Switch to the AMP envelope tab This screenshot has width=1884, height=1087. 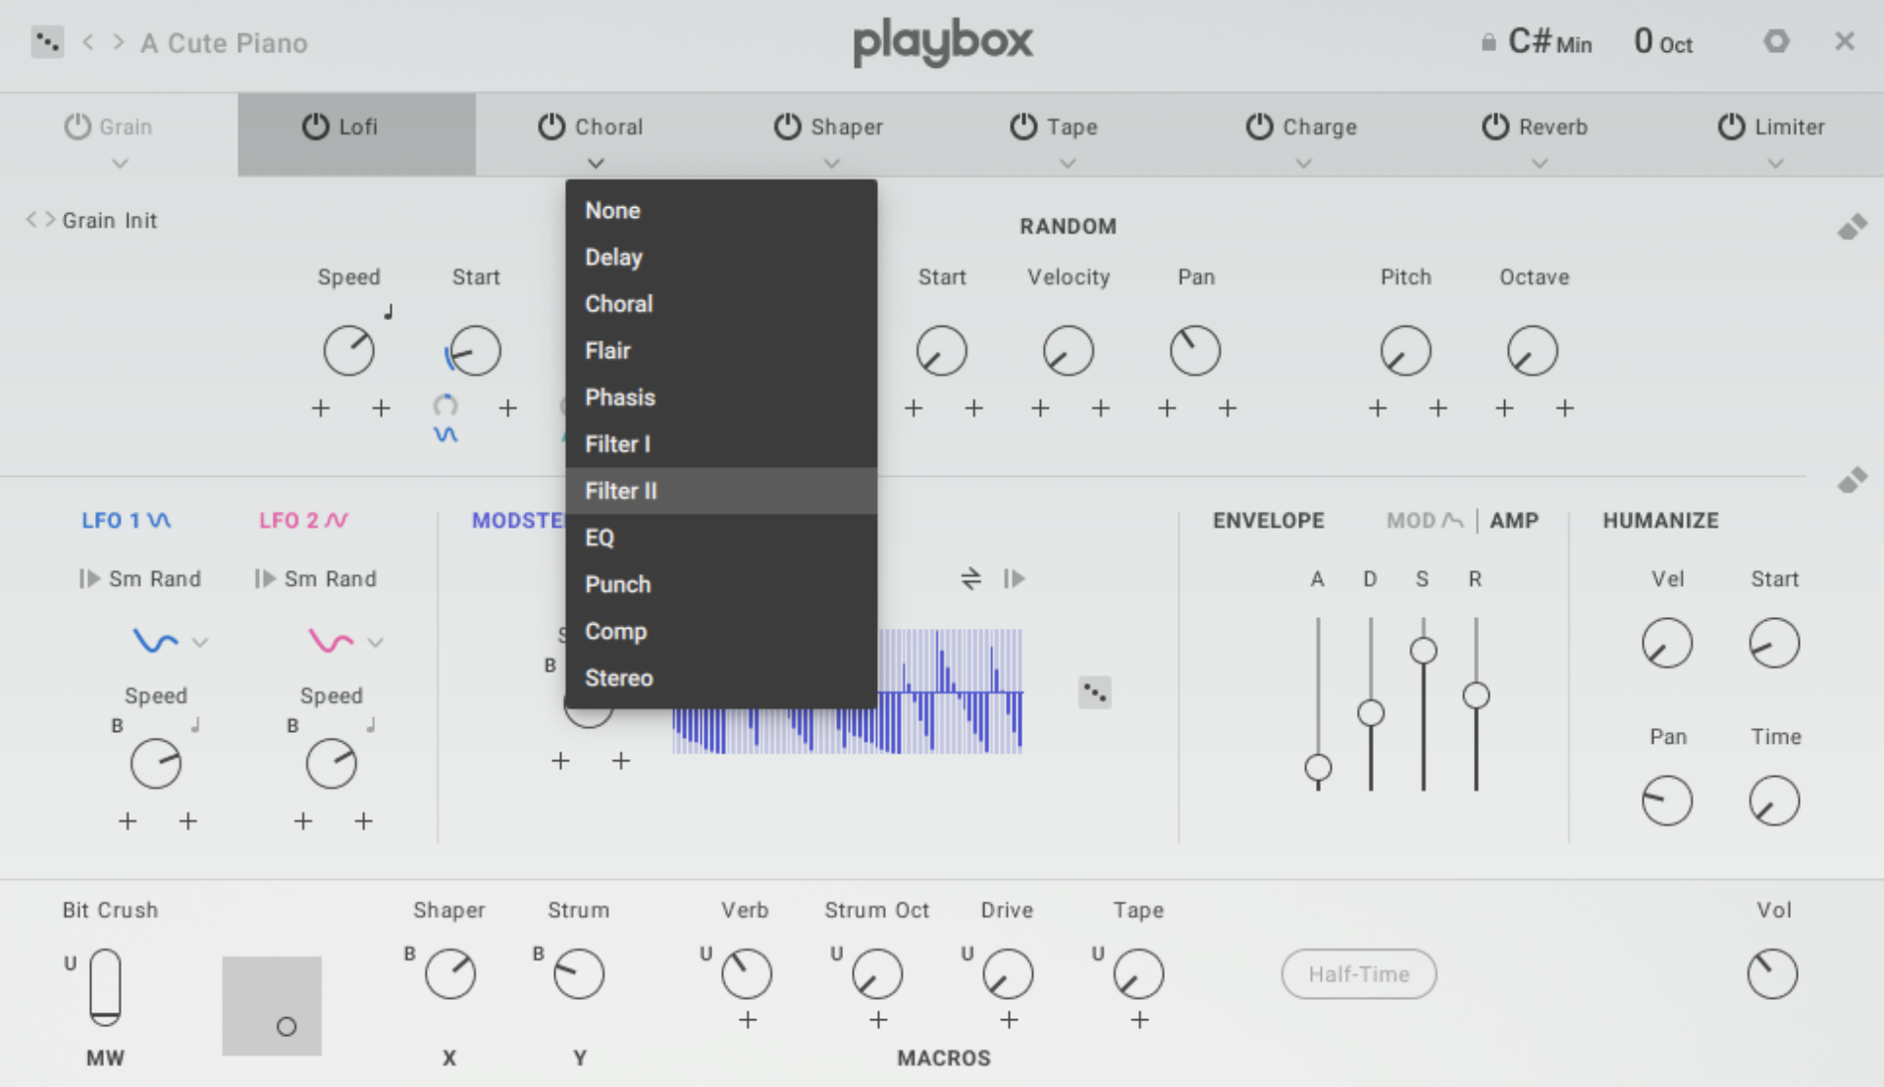[1515, 520]
